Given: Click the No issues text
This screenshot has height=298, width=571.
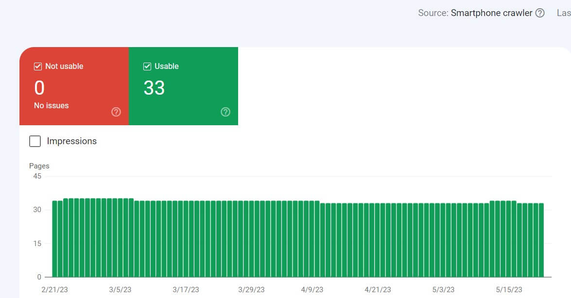Looking at the screenshot, I should coord(51,105).
